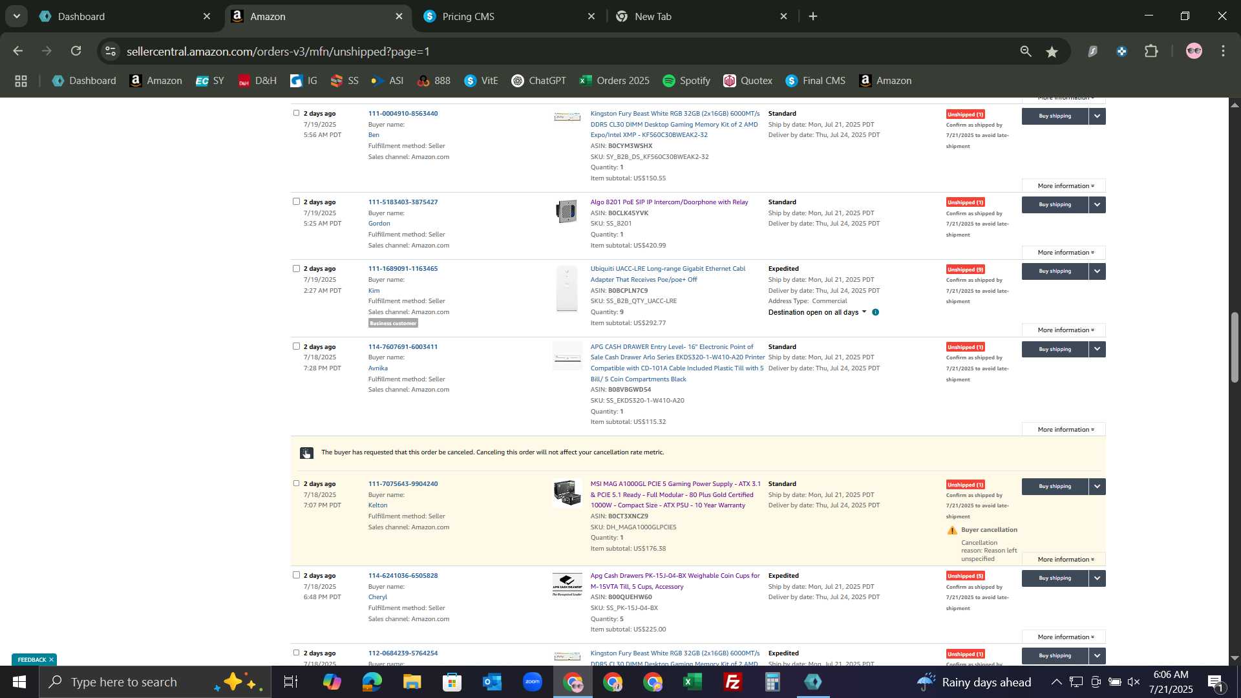
Task: Open Outlook from the taskbar
Action: [493, 682]
